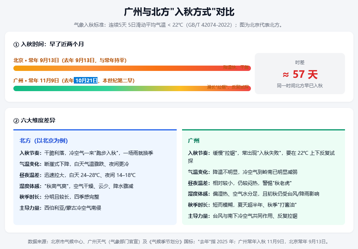358x249 pixels.
Task: Click the 湿度体感 row mentioning "秋高气爽"
Action: pos(76,186)
